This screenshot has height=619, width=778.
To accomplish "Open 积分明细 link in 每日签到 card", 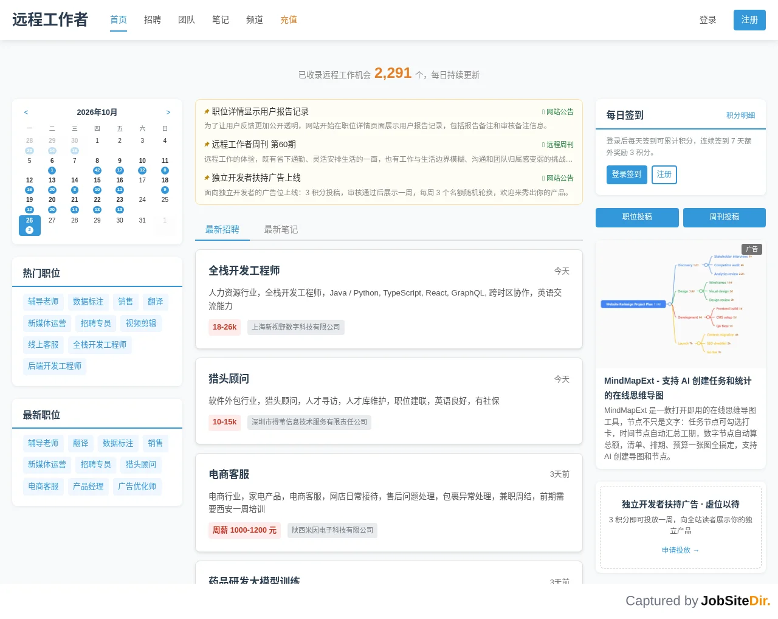I will (x=740, y=116).
